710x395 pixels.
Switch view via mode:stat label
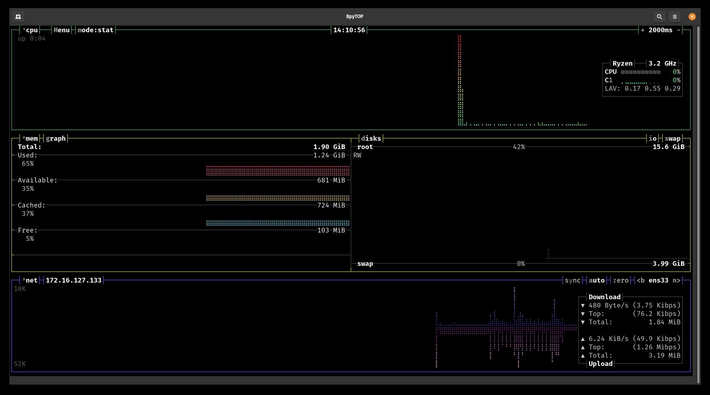pos(95,30)
